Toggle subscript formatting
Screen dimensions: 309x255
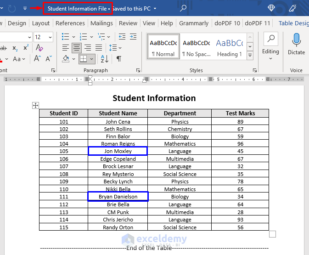point(15,48)
